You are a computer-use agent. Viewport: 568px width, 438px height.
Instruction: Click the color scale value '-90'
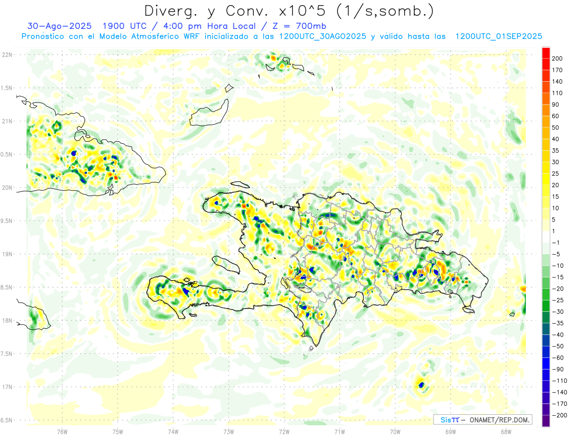(x=559, y=369)
